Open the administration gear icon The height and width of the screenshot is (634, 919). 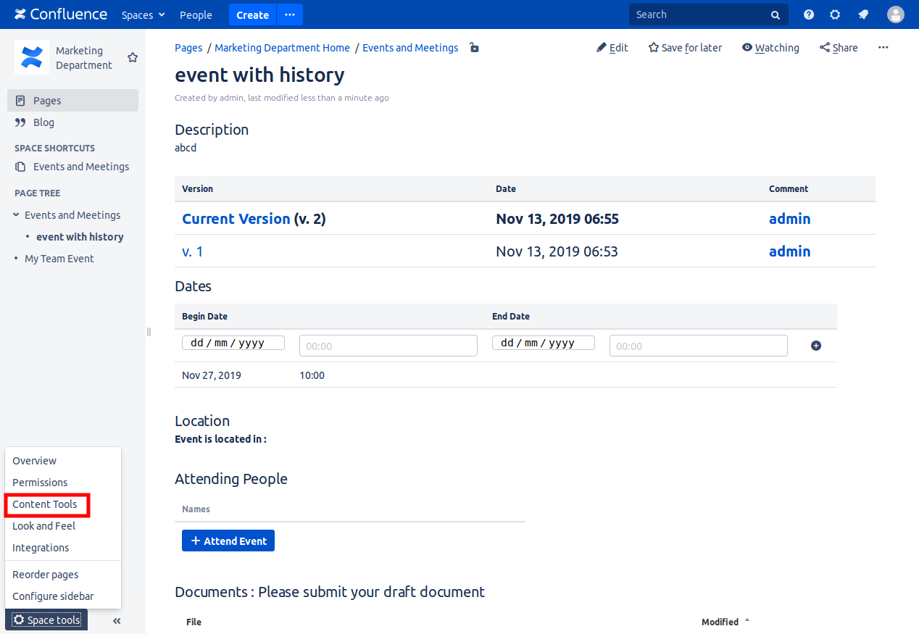coord(835,14)
